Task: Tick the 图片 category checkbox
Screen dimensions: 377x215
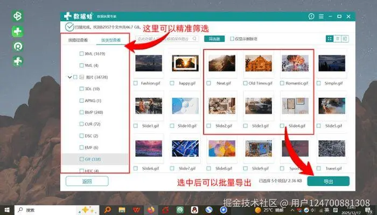Action: 75,77
